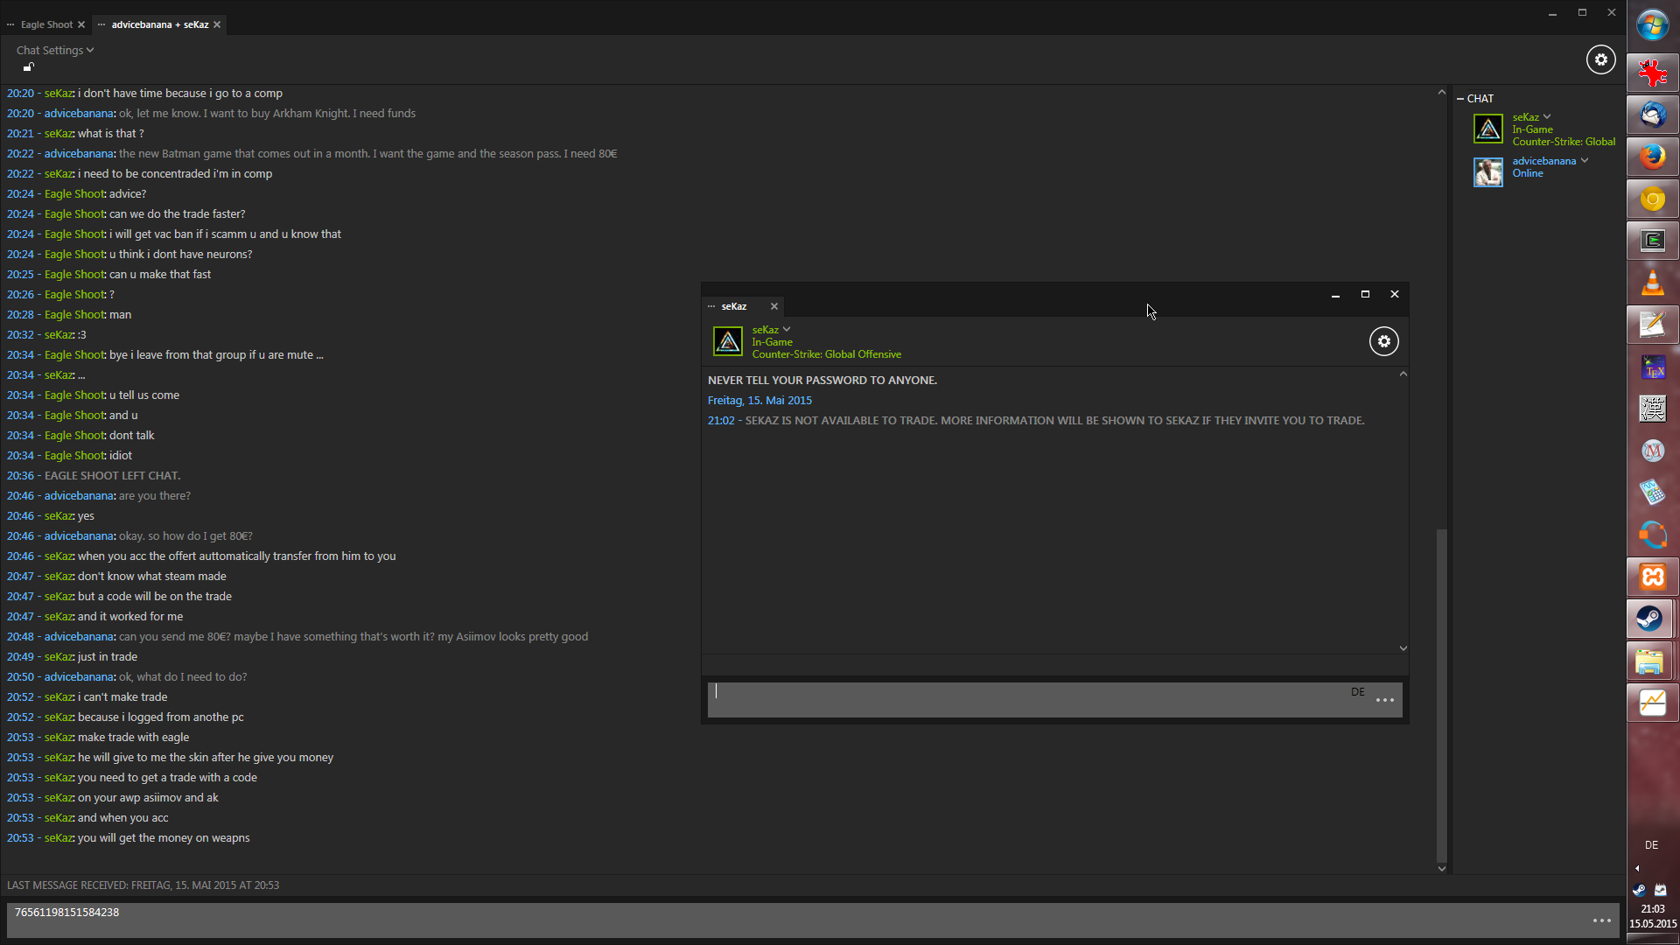Open three-dot menu in seKaz chat input
Image resolution: width=1680 pixels, height=945 pixels.
pyautogui.click(x=1385, y=700)
